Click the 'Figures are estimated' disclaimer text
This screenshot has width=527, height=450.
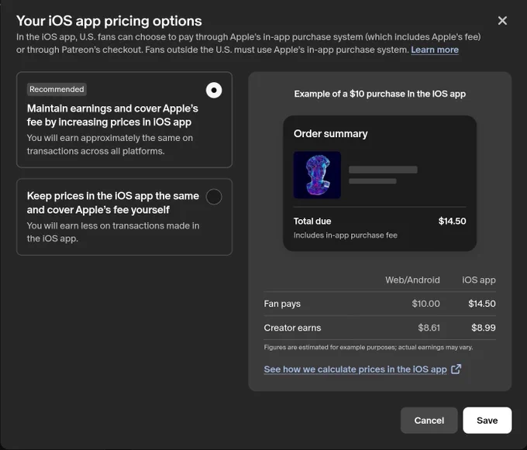(368, 347)
